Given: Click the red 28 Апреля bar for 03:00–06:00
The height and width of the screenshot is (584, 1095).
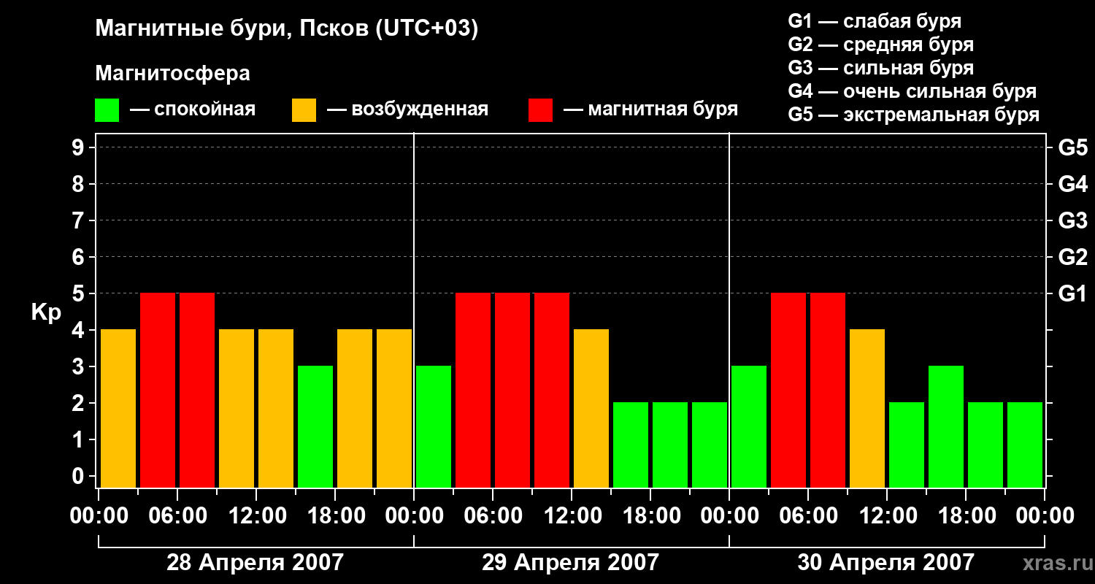Looking at the screenshot, I should click(x=158, y=390).
